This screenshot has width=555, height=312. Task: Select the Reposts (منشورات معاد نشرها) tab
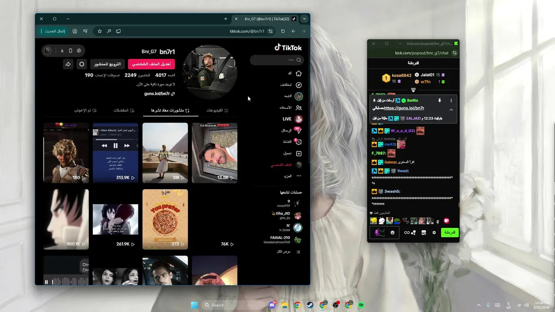(170, 110)
